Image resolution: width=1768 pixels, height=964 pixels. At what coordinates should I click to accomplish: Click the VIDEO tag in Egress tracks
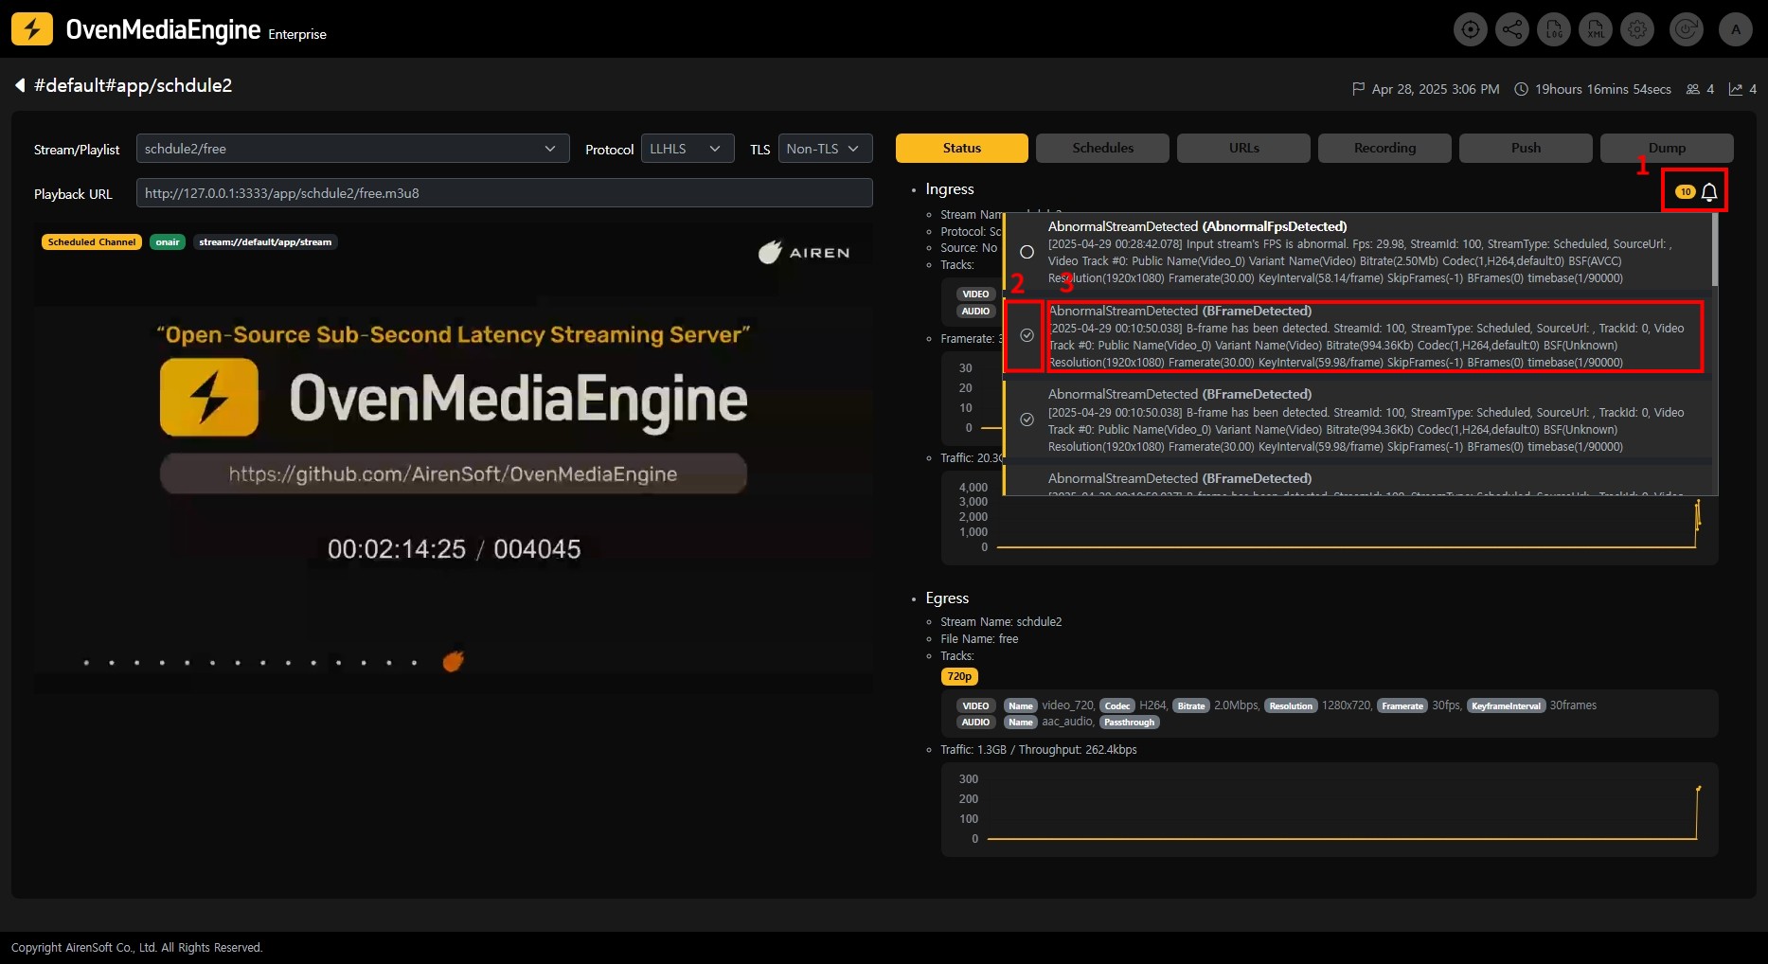[975, 705]
